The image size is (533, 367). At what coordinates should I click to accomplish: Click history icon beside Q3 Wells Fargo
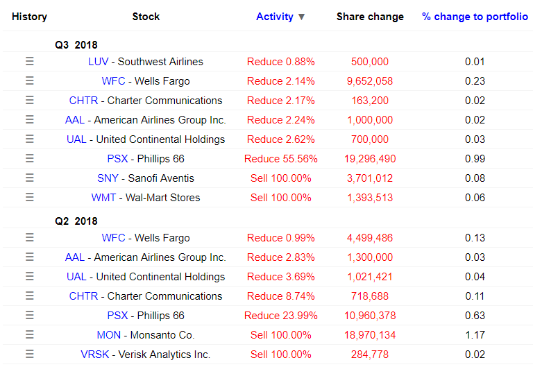(29, 80)
